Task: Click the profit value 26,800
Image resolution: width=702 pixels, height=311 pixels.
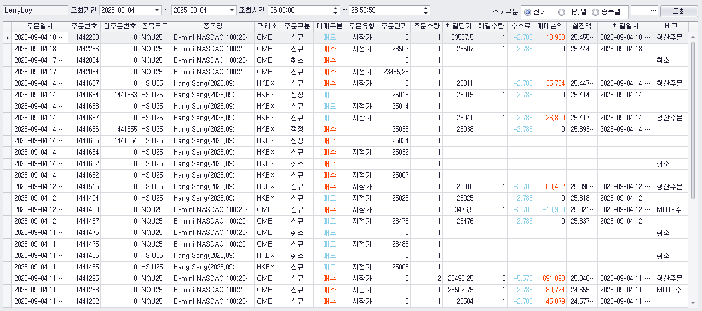Action: [x=555, y=118]
